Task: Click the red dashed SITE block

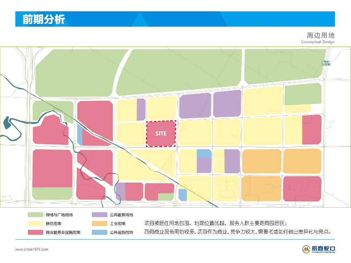Action: pyautogui.click(x=161, y=134)
